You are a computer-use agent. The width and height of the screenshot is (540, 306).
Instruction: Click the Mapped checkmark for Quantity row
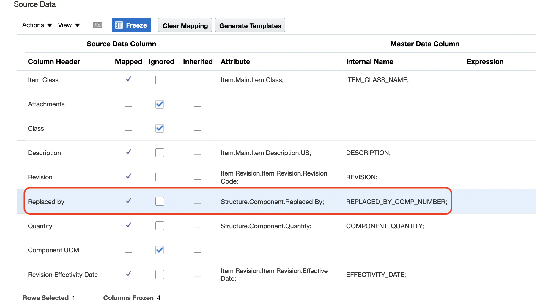(x=128, y=225)
